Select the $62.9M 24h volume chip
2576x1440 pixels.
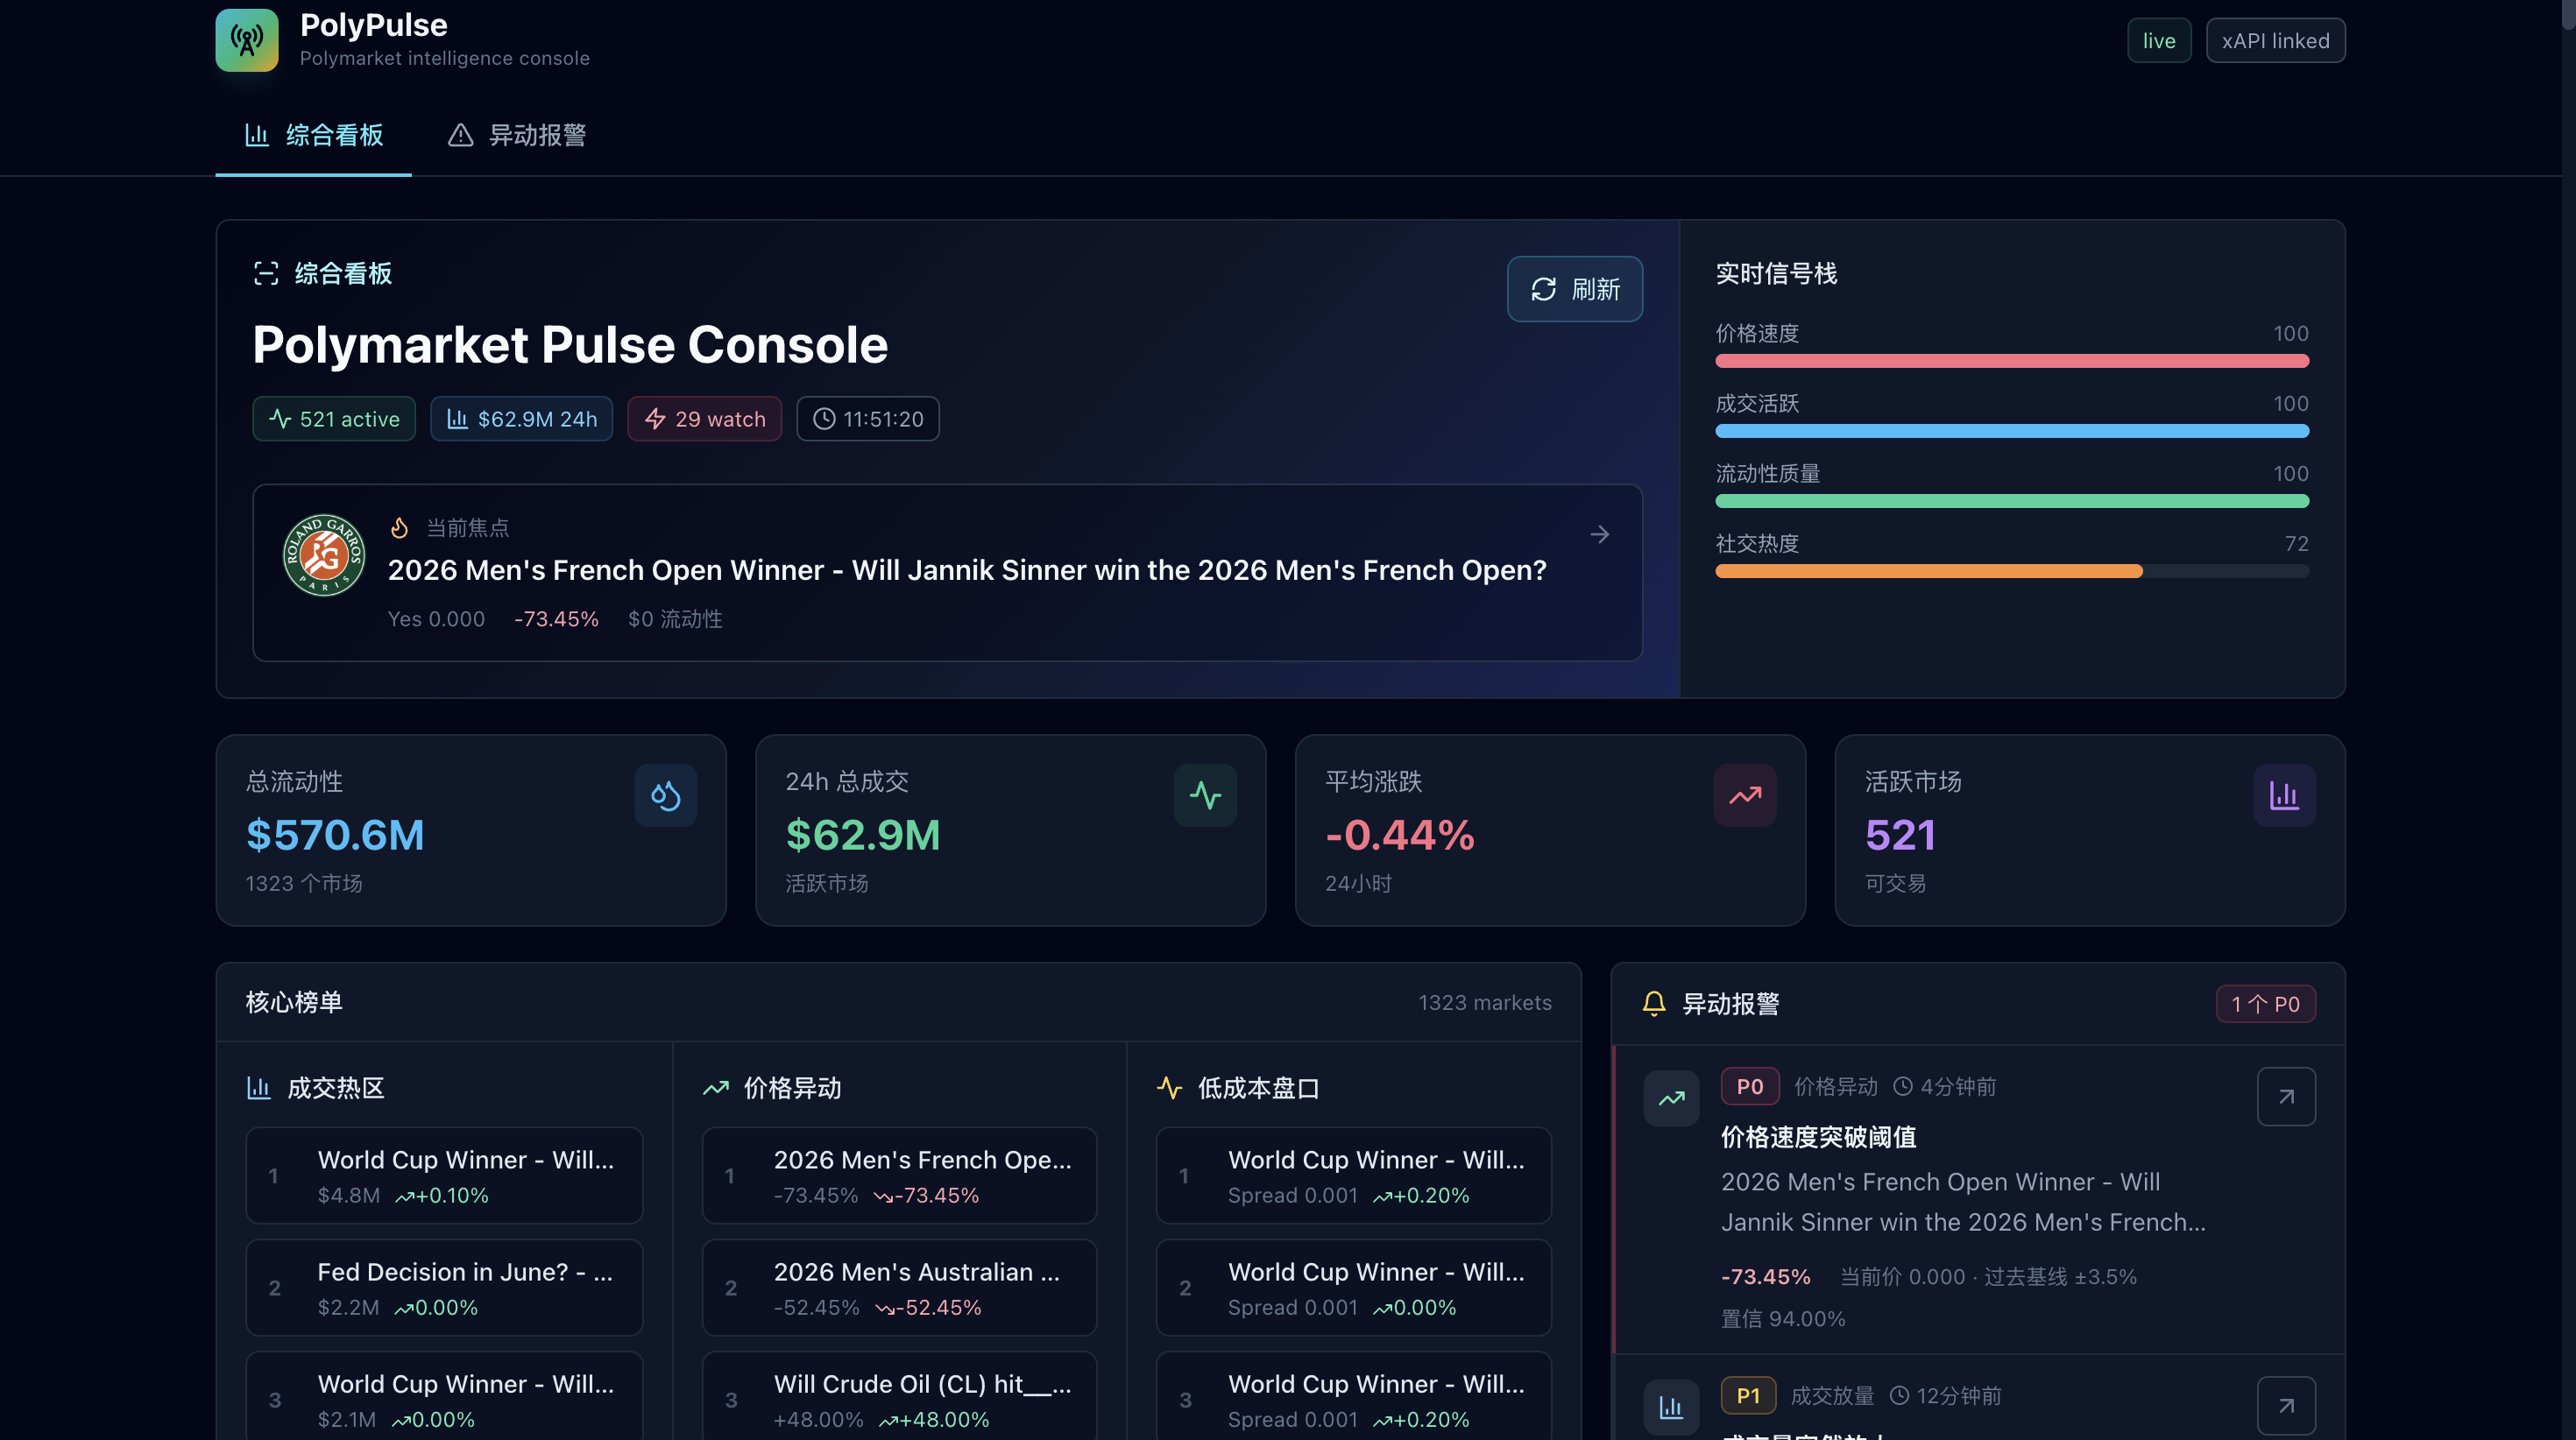(521, 419)
